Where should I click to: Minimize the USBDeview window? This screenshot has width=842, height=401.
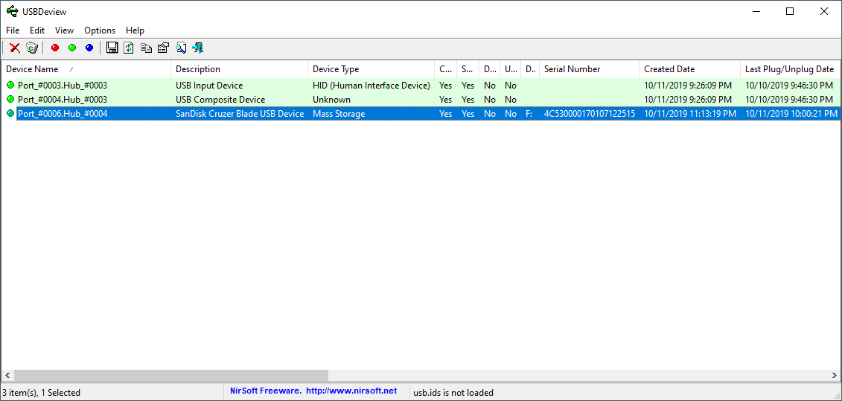[x=756, y=11]
